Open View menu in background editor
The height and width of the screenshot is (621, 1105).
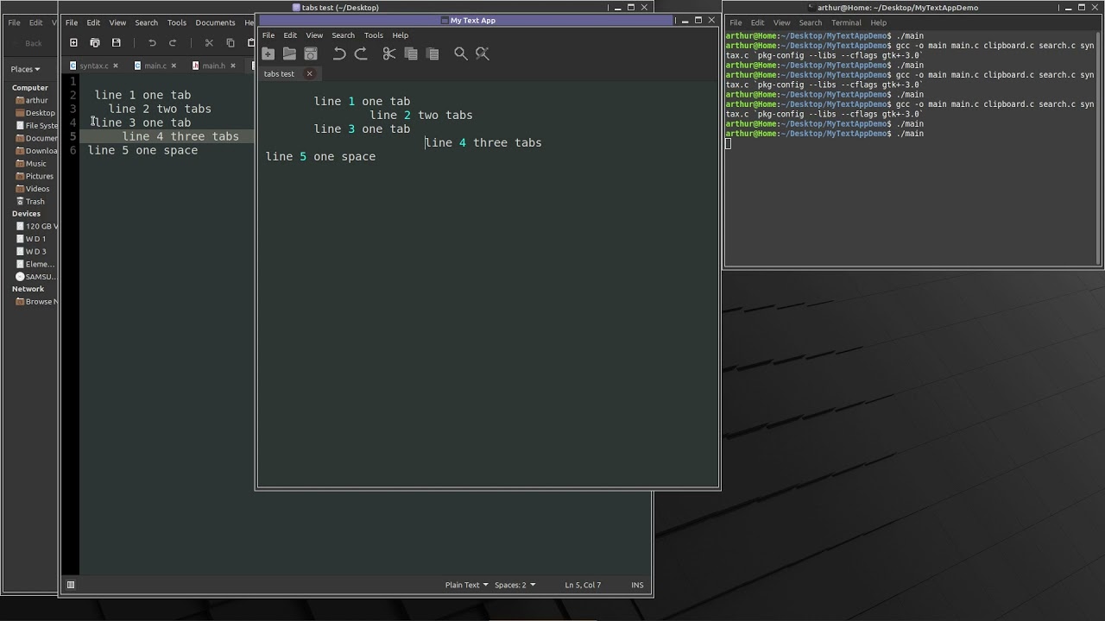(117, 22)
